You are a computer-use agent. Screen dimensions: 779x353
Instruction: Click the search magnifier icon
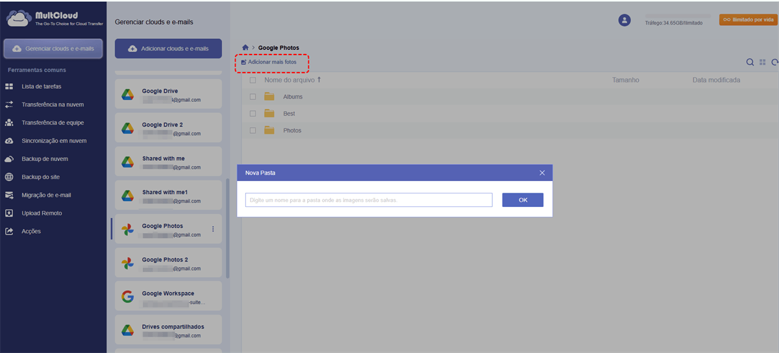(750, 62)
